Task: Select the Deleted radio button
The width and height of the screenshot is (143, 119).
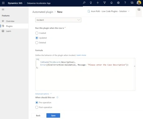Action: 37,43
